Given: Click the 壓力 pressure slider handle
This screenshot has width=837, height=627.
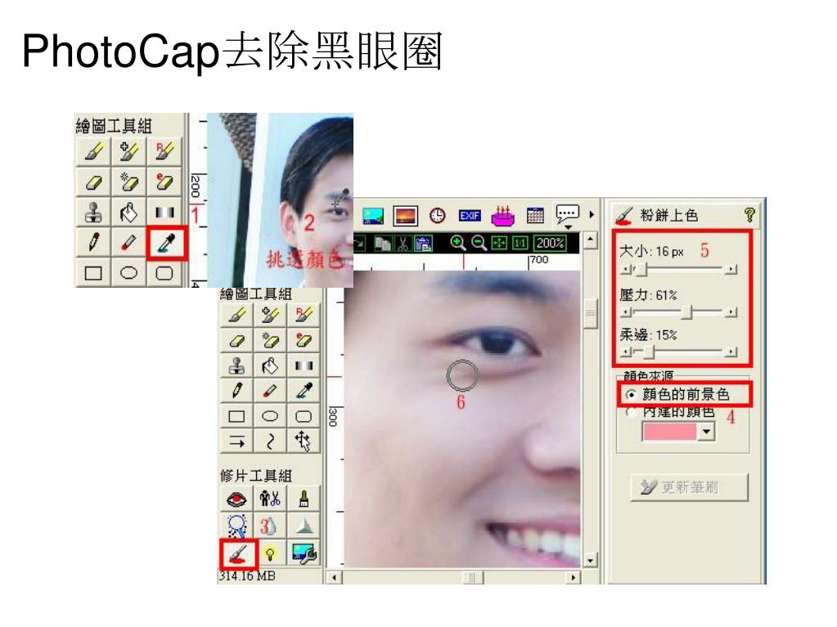Looking at the screenshot, I should [x=687, y=312].
